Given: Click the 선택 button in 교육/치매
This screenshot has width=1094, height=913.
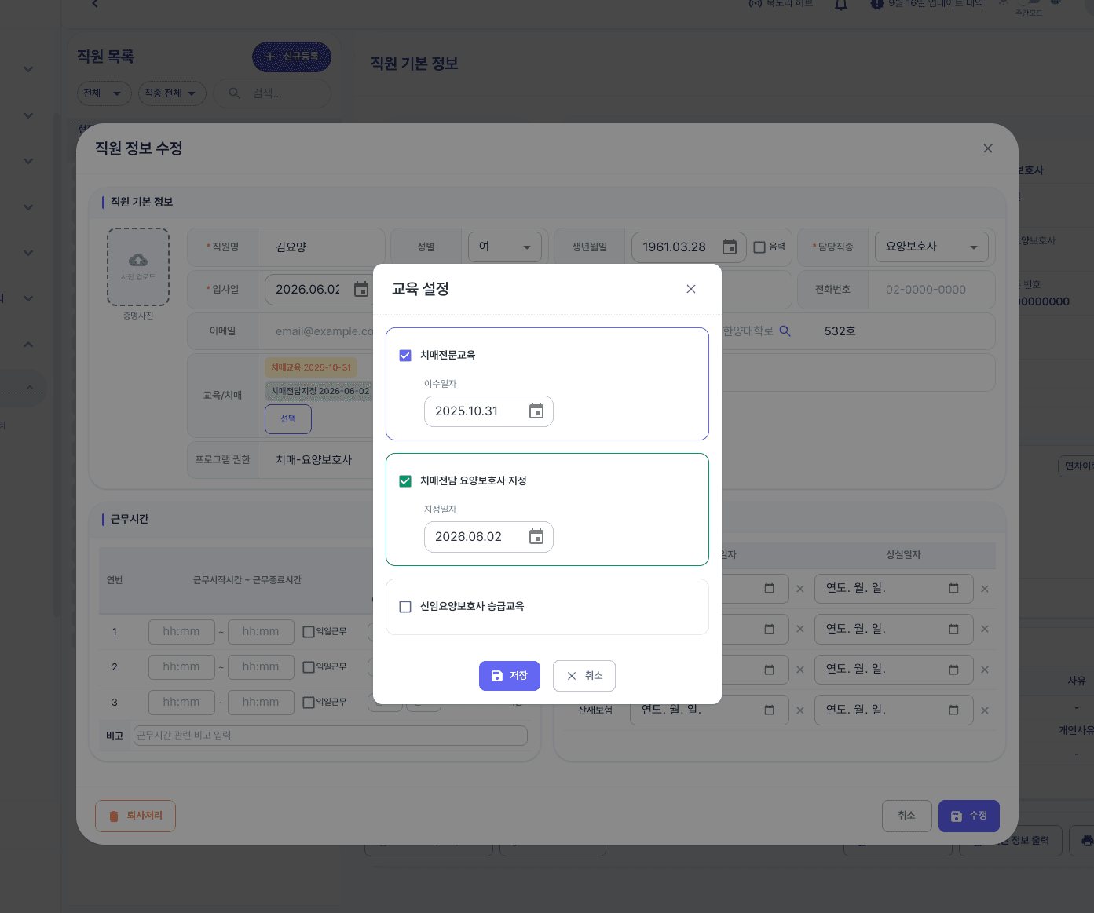Looking at the screenshot, I should 288,419.
